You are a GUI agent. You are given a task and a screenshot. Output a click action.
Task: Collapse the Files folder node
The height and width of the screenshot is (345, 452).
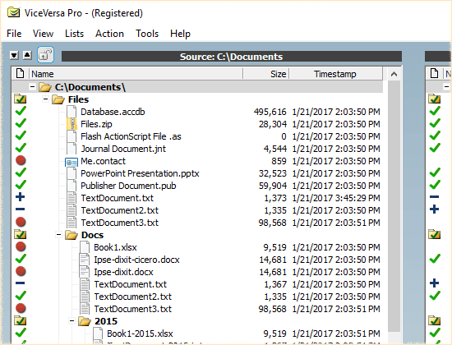click(x=45, y=99)
